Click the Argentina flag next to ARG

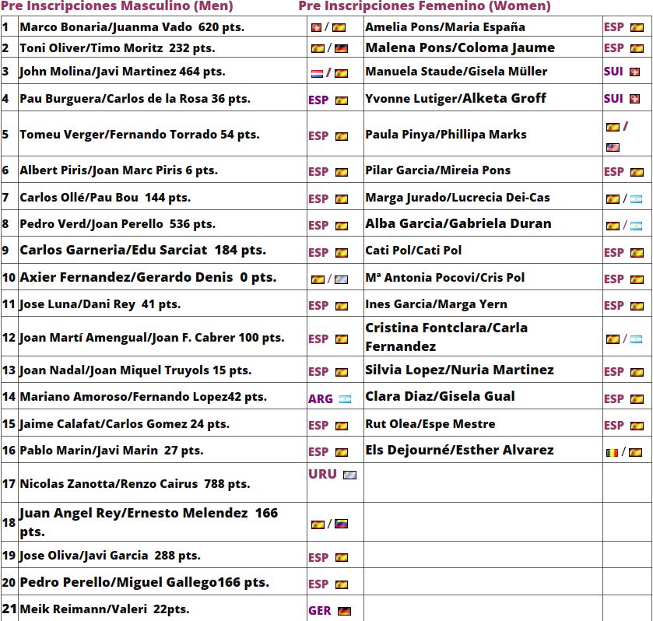[345, 399]
